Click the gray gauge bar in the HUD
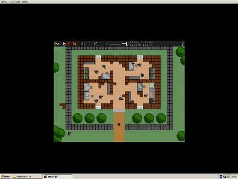 tap(115, 44)
